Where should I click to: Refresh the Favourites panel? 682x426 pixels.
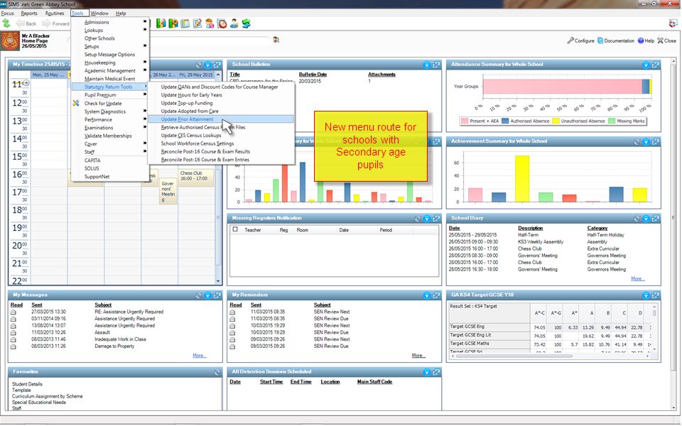click(x=217, y=373)
